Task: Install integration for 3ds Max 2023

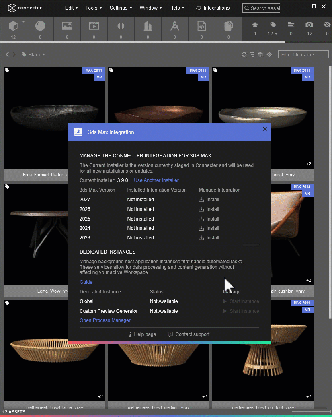Action: [x=209, y=237]
